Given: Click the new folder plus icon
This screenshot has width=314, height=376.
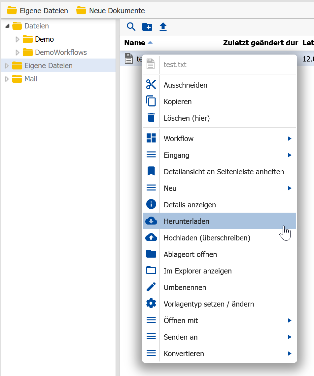Looking at the screenshot, I should click(147, 26).
